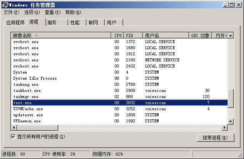244x159 pixels.
Task: Open the 文件(F) menu
Action: pyautogui.click(x=11, y=12)
